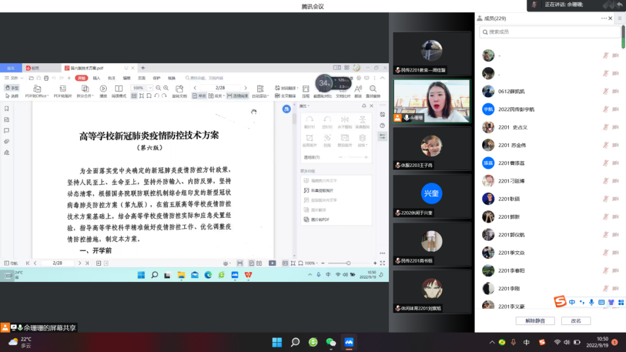The height and width of the screenshot is (352, 626).
Task: Click the members list vertical scrollbar
Action: click(x=623, y=37)
